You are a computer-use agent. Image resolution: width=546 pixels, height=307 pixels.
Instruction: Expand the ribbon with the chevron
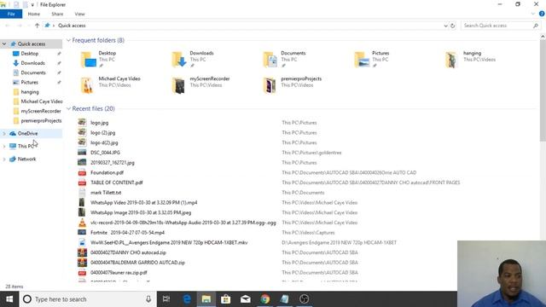pos(533,14)
